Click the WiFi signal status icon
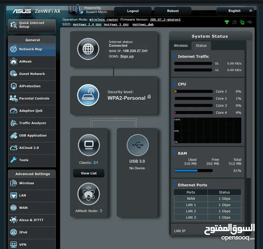Screen dimensions: 263x249 pyautogui.click(x=227, y=22)
